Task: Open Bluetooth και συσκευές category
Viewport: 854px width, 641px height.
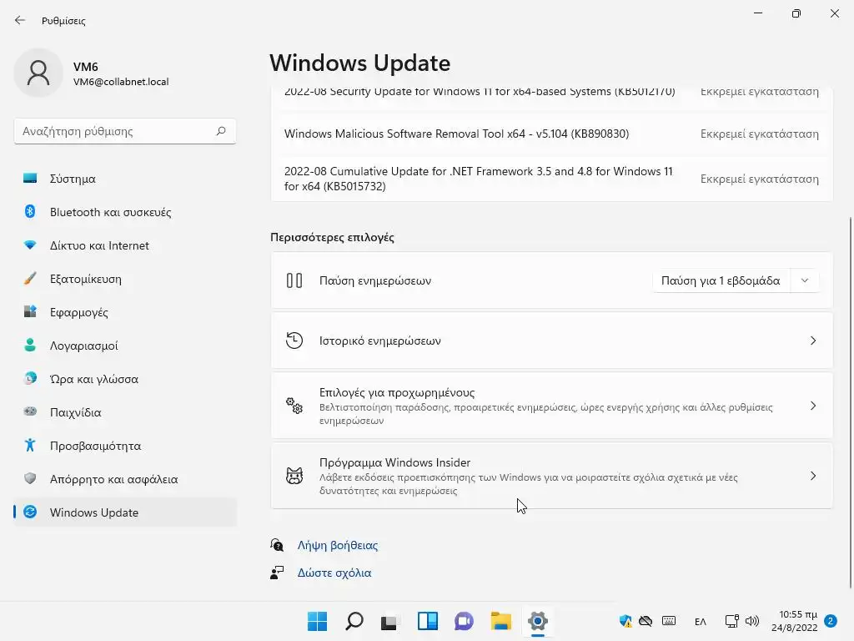Action: point(125,212)
